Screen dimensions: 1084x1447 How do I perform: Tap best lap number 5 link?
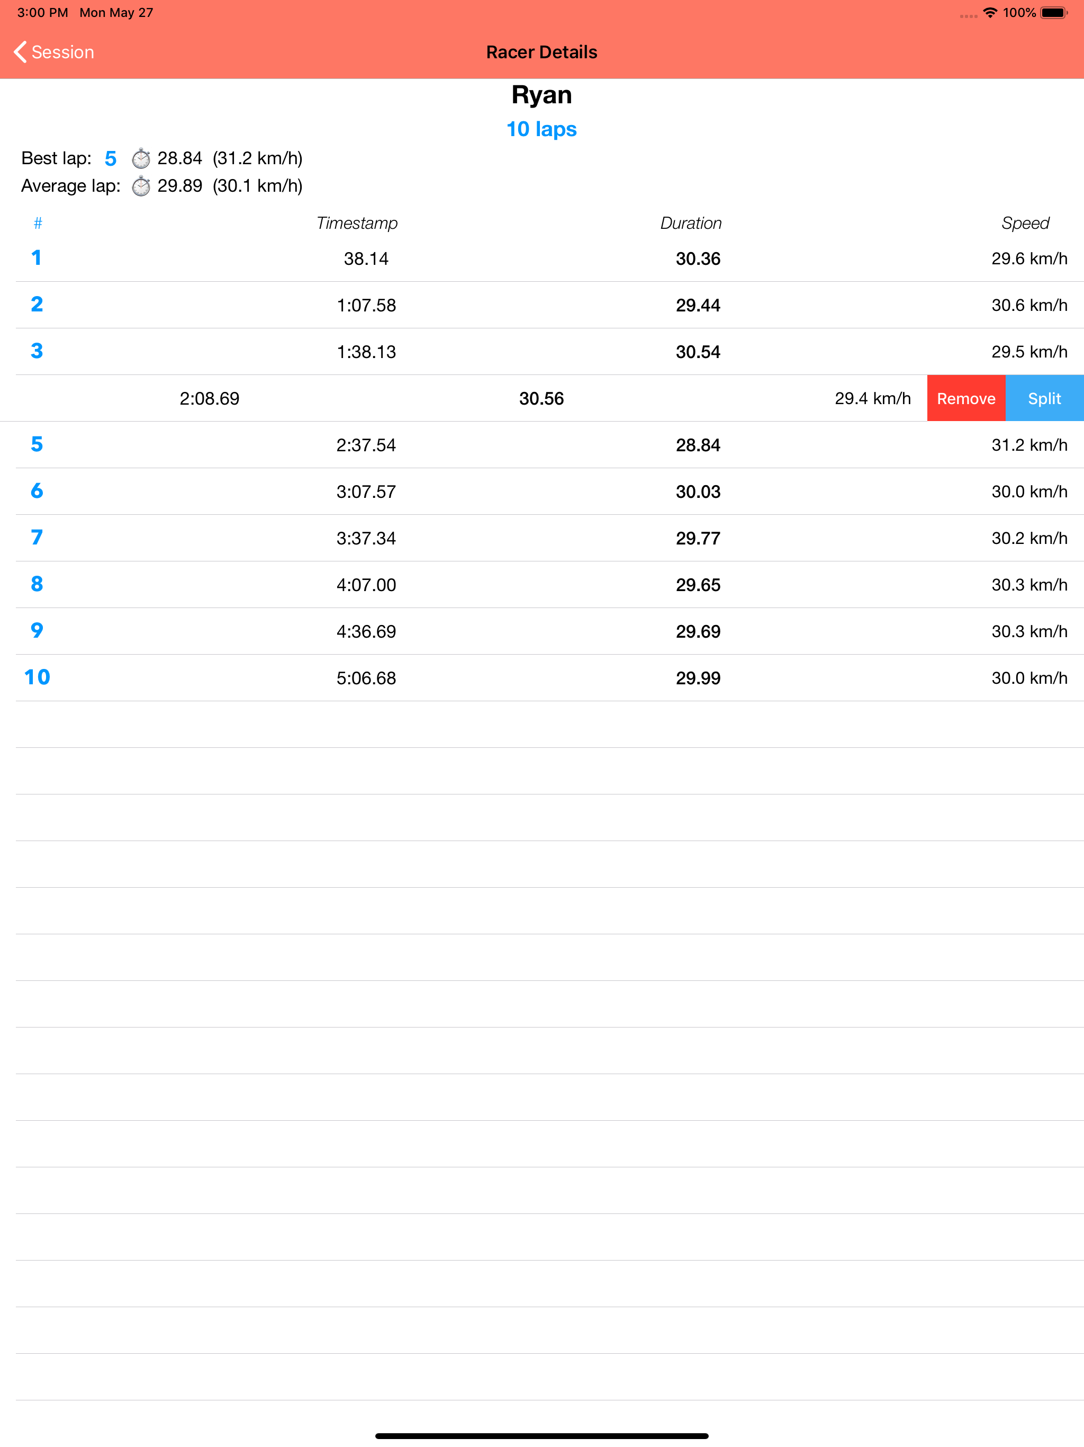(x=111, y=158)
